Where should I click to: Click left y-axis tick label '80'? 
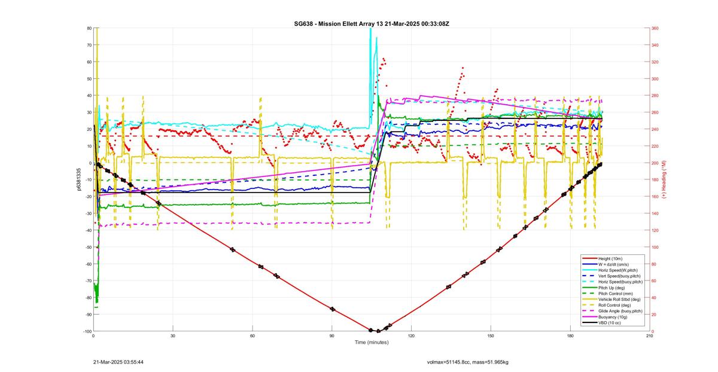pos(89,28)
